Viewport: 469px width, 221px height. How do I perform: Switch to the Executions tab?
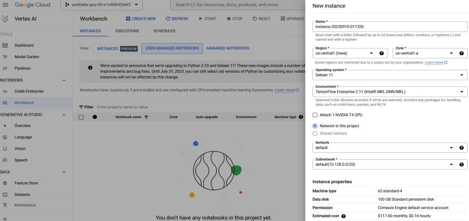(127, 31)
